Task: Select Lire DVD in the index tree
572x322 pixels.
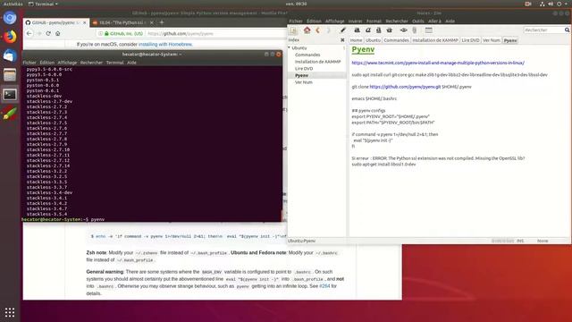Action: [x=304, y=69]
